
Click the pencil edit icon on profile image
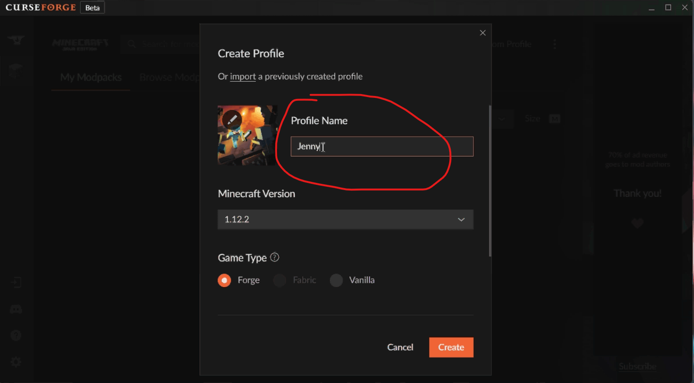(x=232, y=120)
